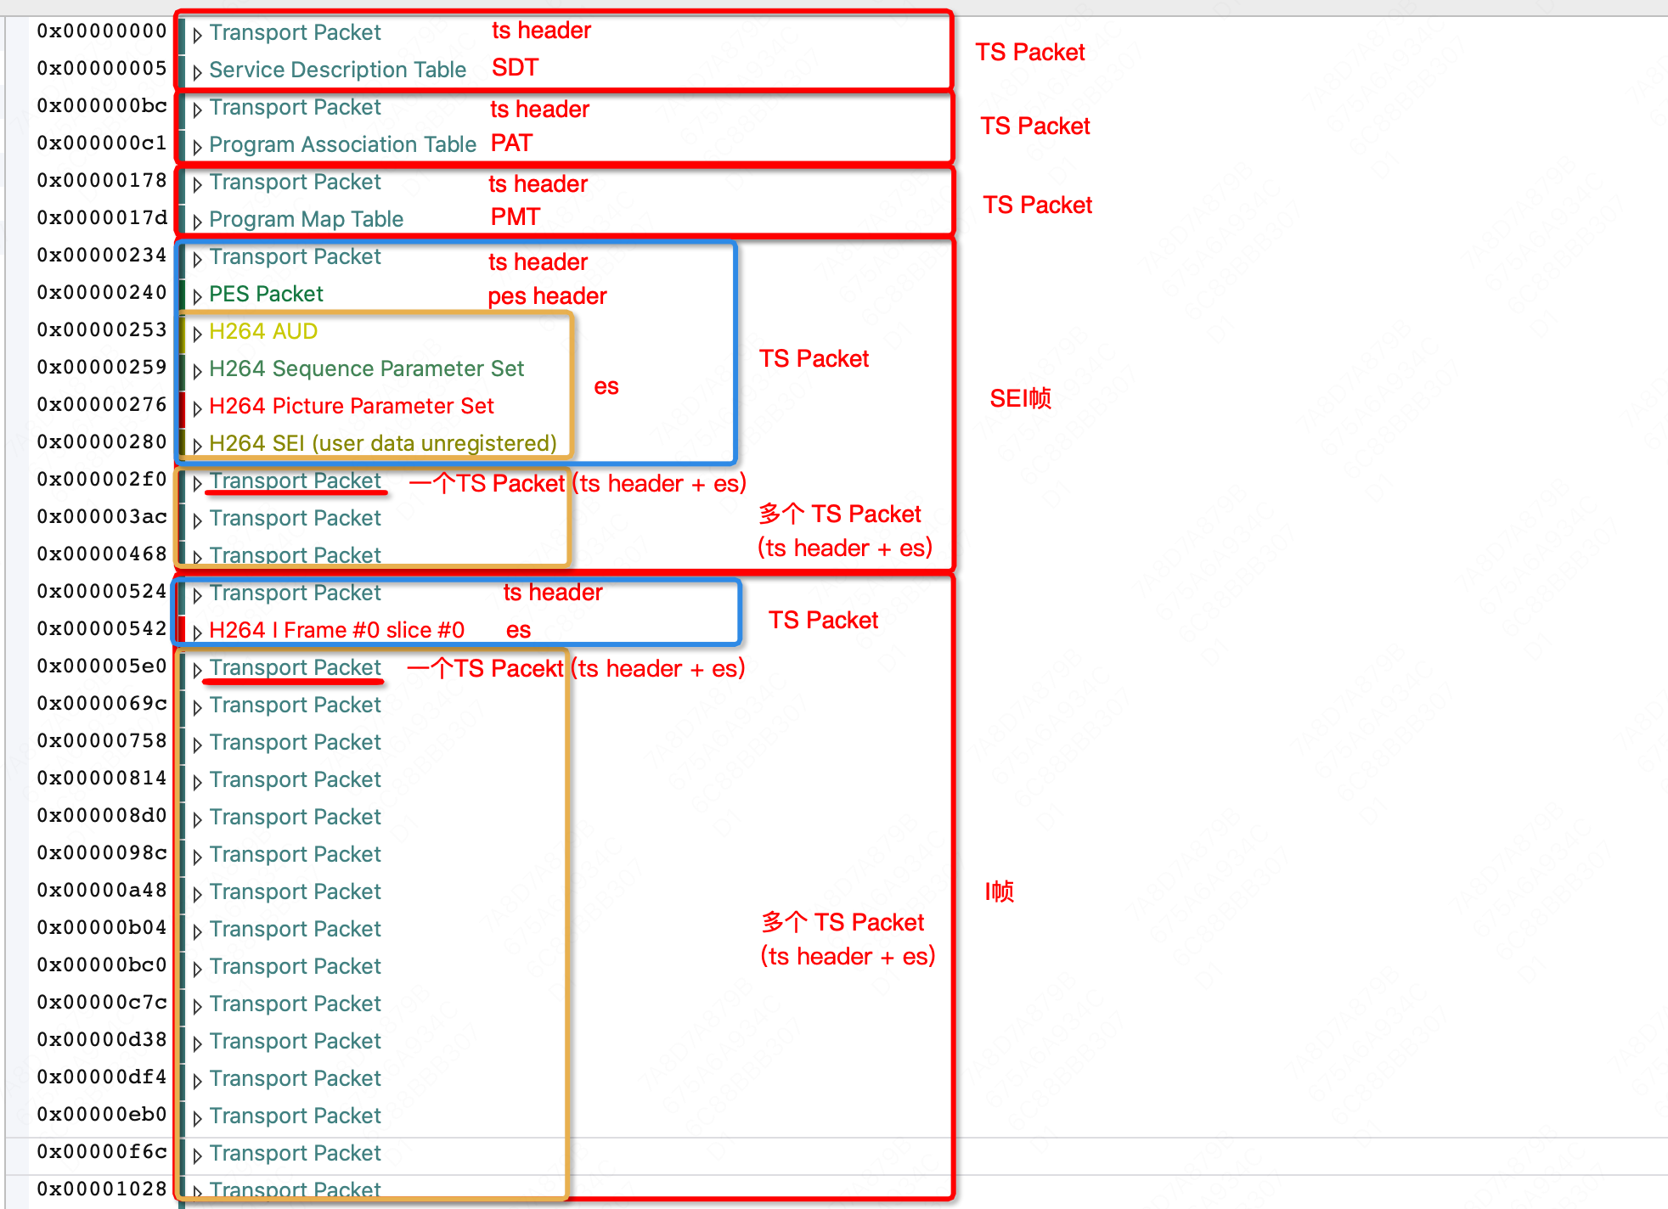The height and width of the screenshot is (1209, 1668).
Task: Select the underlined Transport Packet at 0x000002f0
Action: [295, 481]
